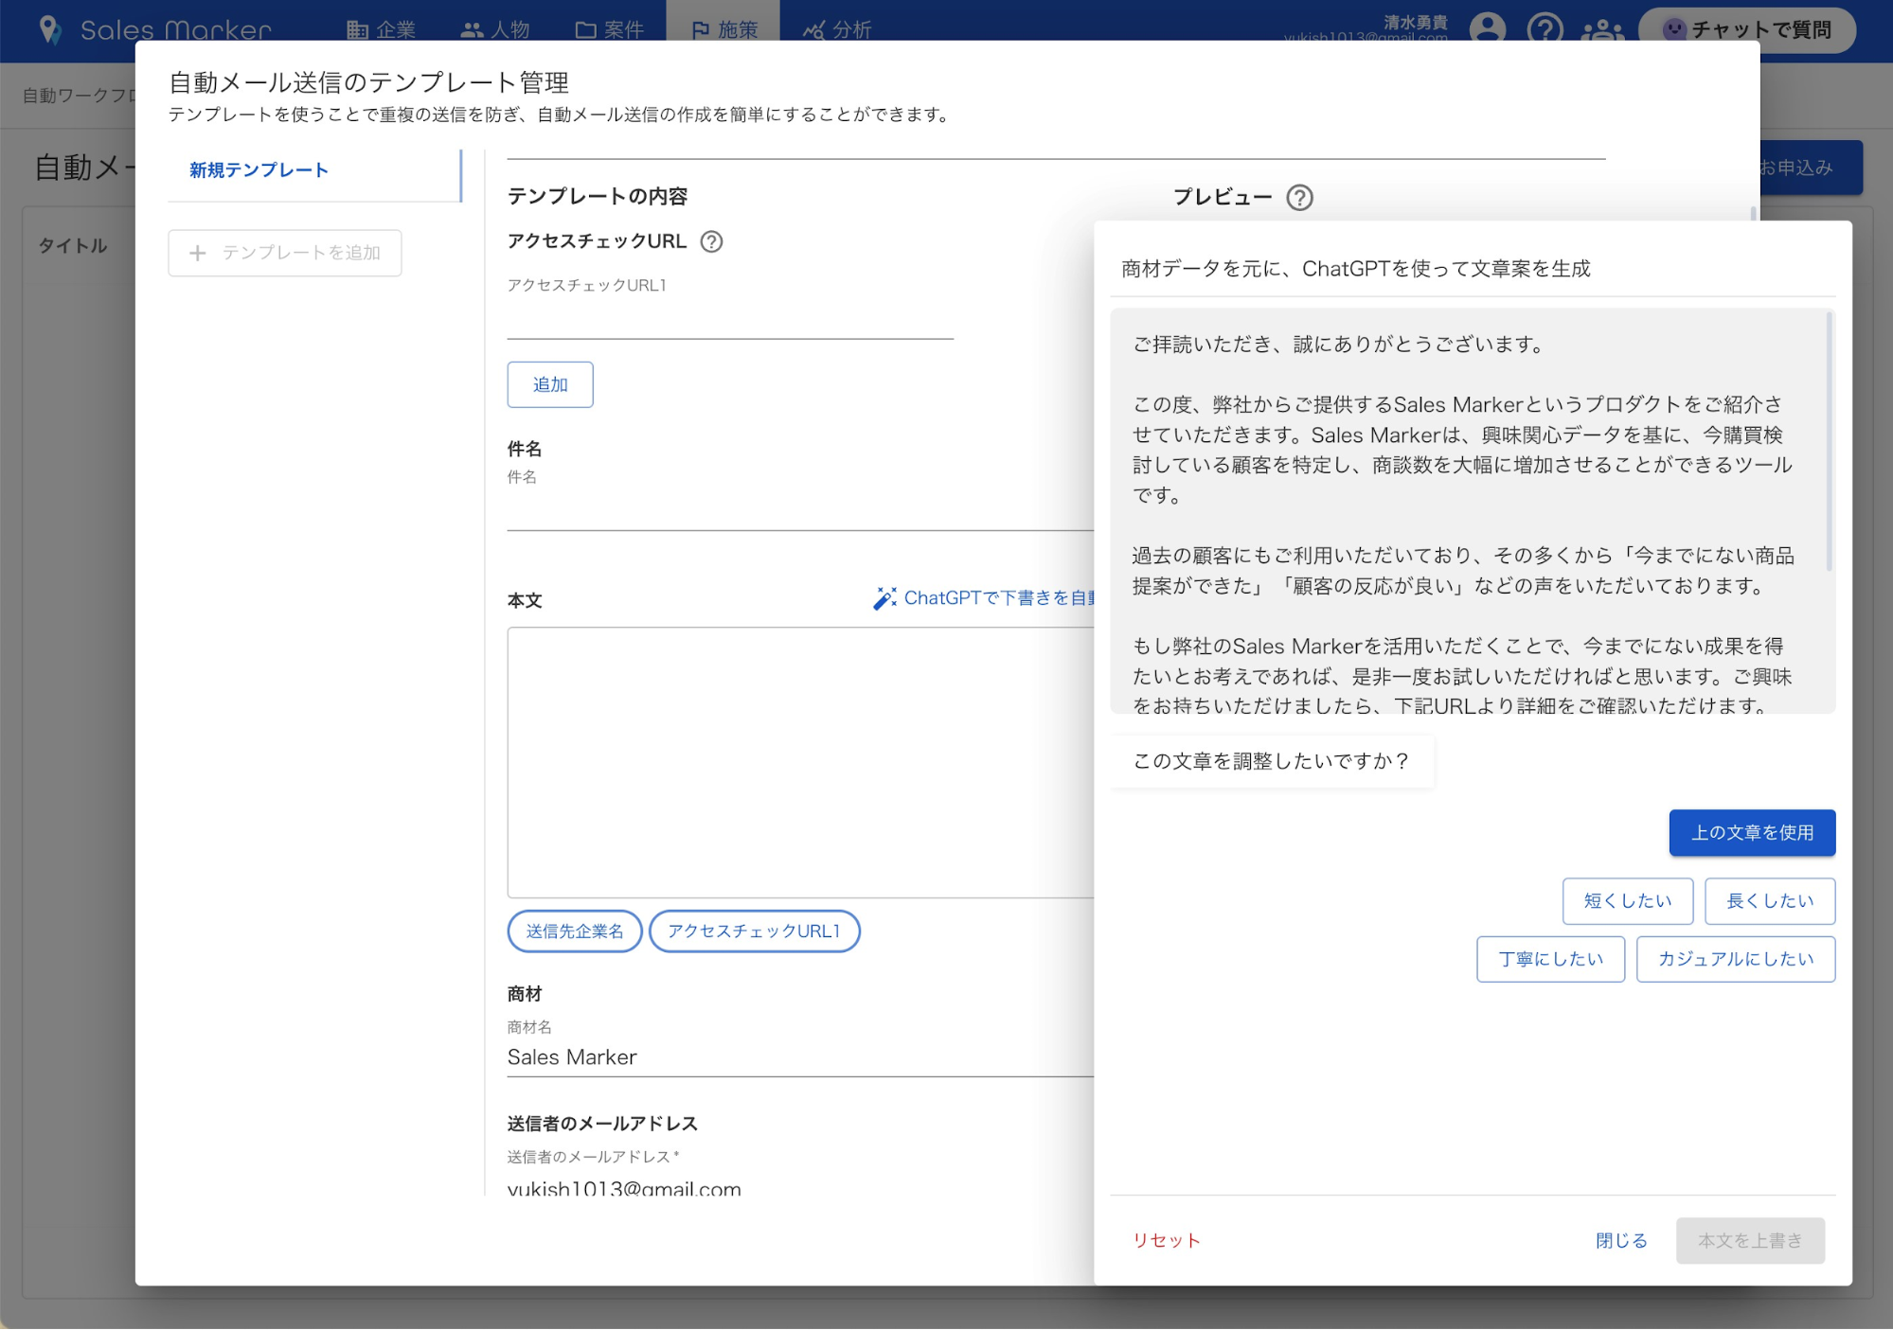
Task: Click the help question mark in header
Action: pos(1545,28)
